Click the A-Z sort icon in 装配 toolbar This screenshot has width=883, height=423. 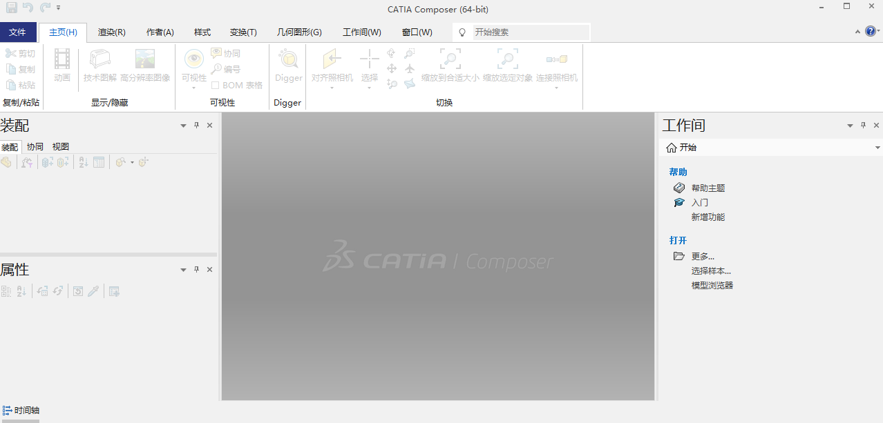[x=83, y=162]
